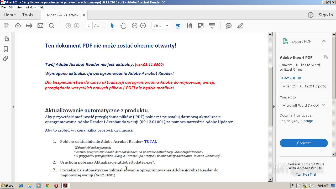Open the File menu
The image size is (336, 189).
(3, 7)
